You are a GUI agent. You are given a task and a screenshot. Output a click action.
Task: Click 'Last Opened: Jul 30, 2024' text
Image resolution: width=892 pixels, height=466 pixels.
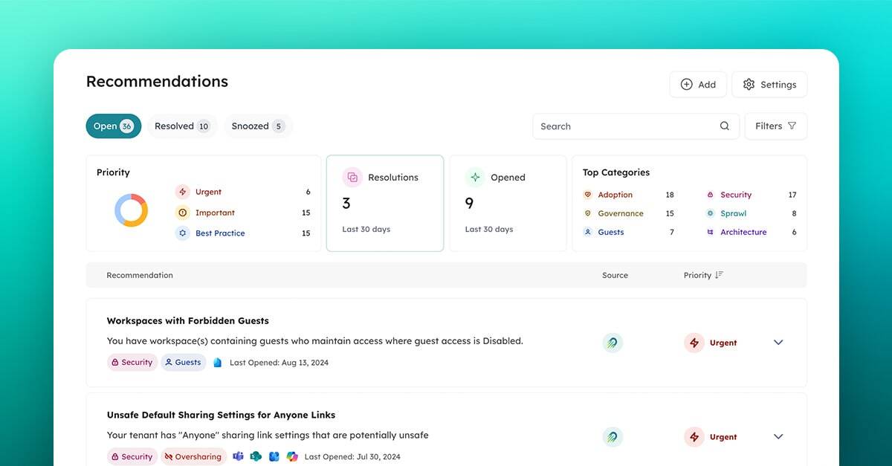352,457
